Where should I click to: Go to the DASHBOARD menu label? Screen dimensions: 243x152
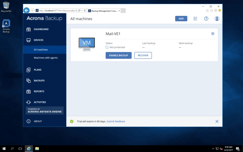[x=41, y=29]
